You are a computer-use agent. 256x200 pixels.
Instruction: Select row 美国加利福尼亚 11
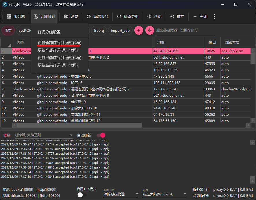pyautogui.click(x=125, y=115)
